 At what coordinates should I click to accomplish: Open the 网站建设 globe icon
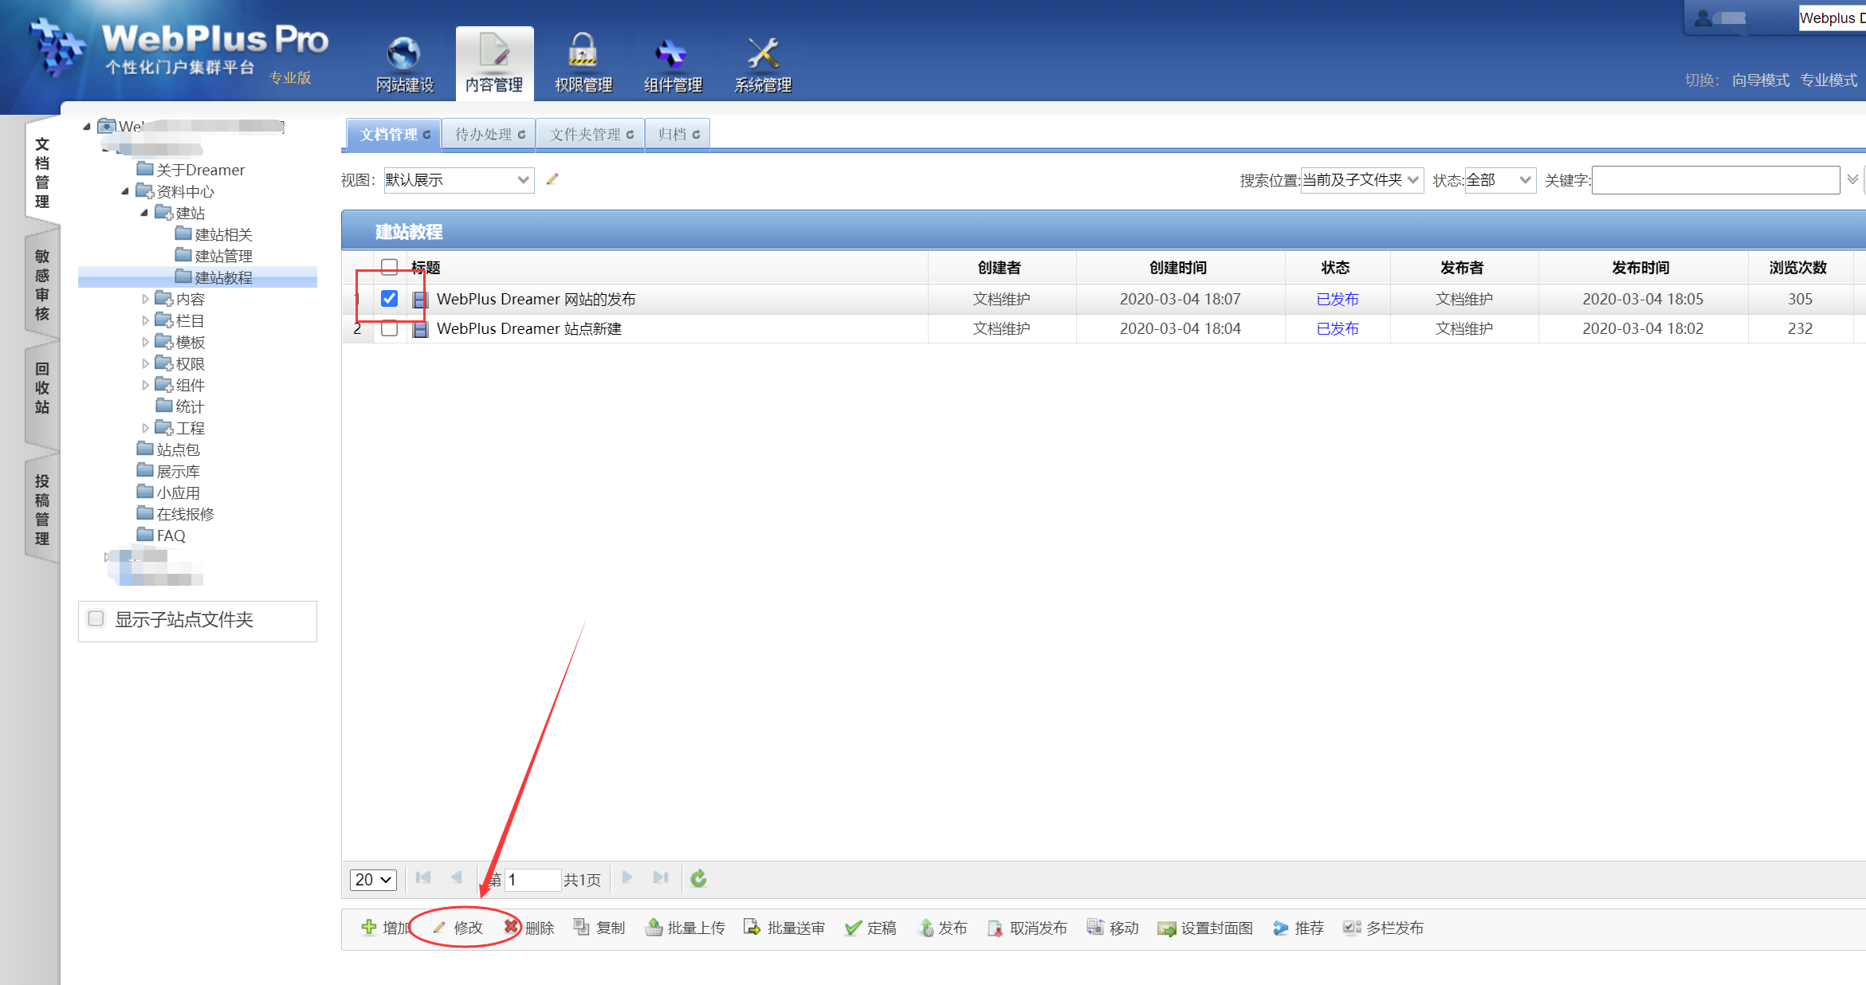403,53
